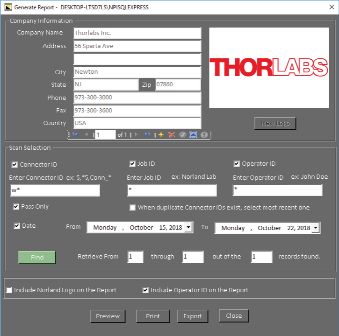Click the blue up-arrow navigator icon
The width and height of the screenshot is (339, 336).
193,135
